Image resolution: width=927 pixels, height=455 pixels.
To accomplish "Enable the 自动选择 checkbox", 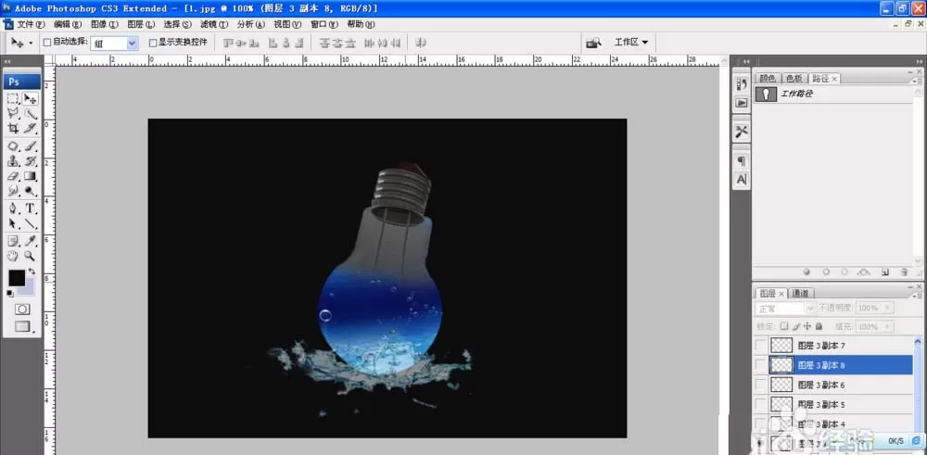I will [47, 43].
